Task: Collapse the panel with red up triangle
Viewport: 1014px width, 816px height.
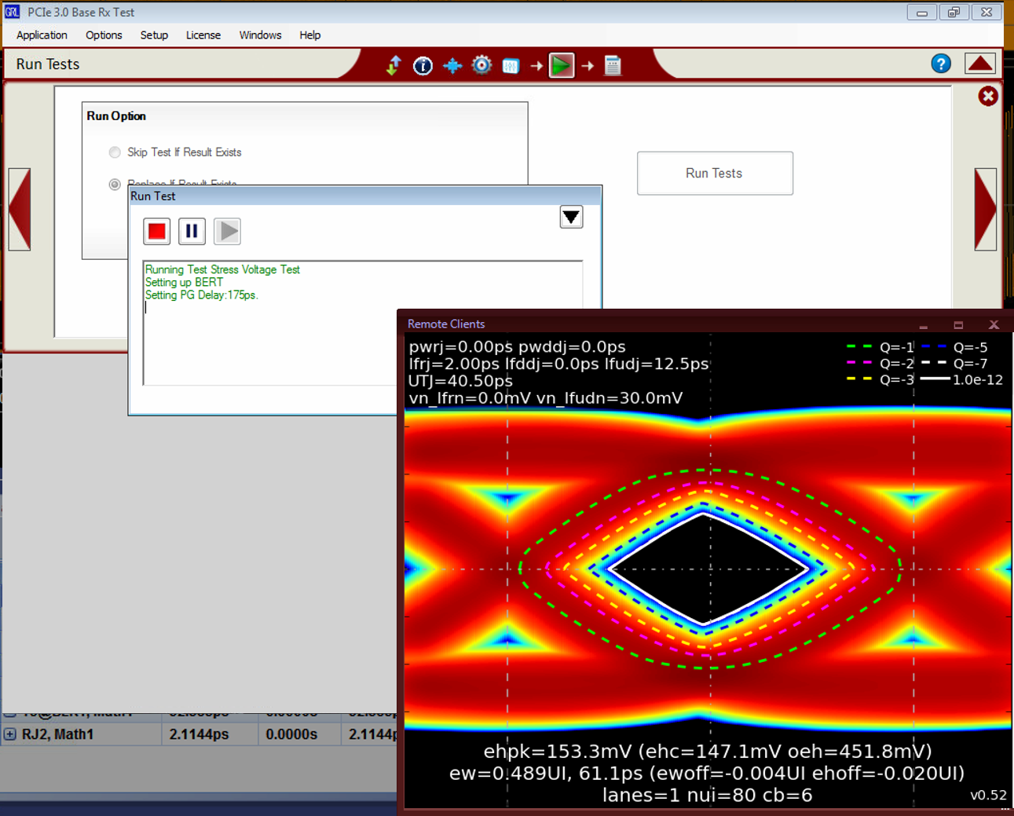Action: pos(979,64)
